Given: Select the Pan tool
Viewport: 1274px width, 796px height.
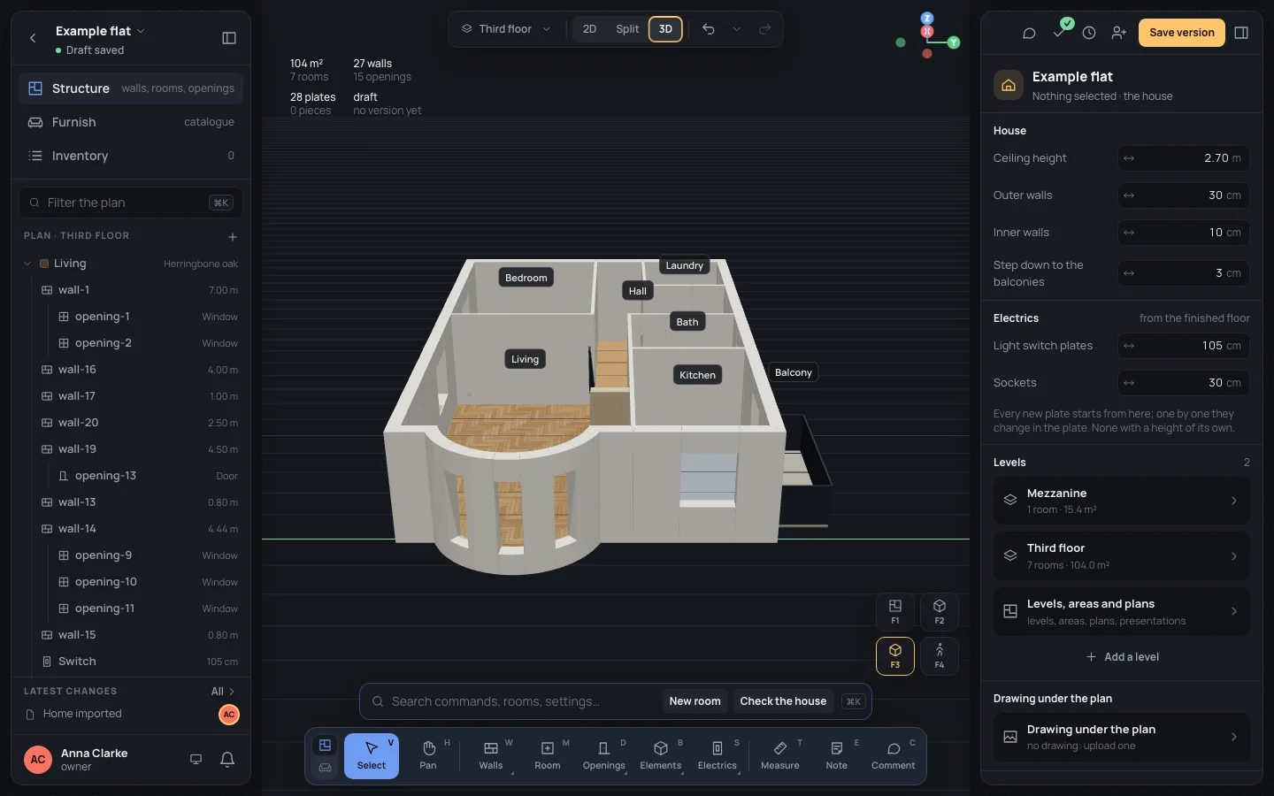Looking at the screenshot, I should click(428, 756).
